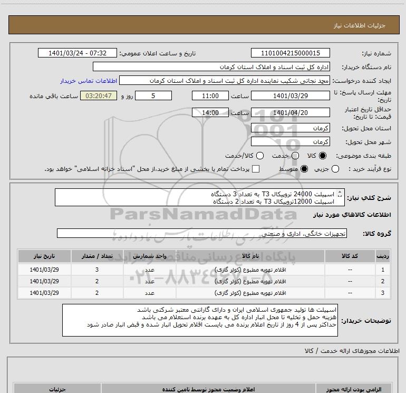Click the جزئیات column header in permits table

click(57, 389)
